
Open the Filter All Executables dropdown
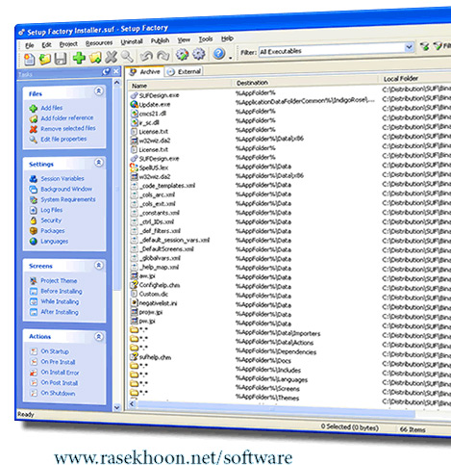click(409, 47)
